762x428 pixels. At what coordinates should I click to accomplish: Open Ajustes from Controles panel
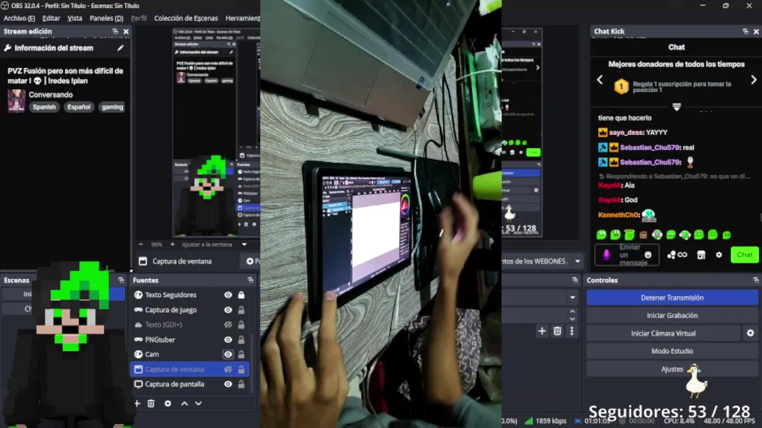tap(672, 369)
